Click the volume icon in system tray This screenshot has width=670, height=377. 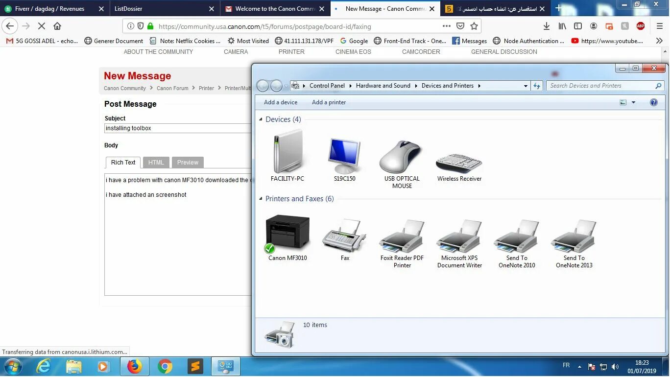(x=615, y=367)
